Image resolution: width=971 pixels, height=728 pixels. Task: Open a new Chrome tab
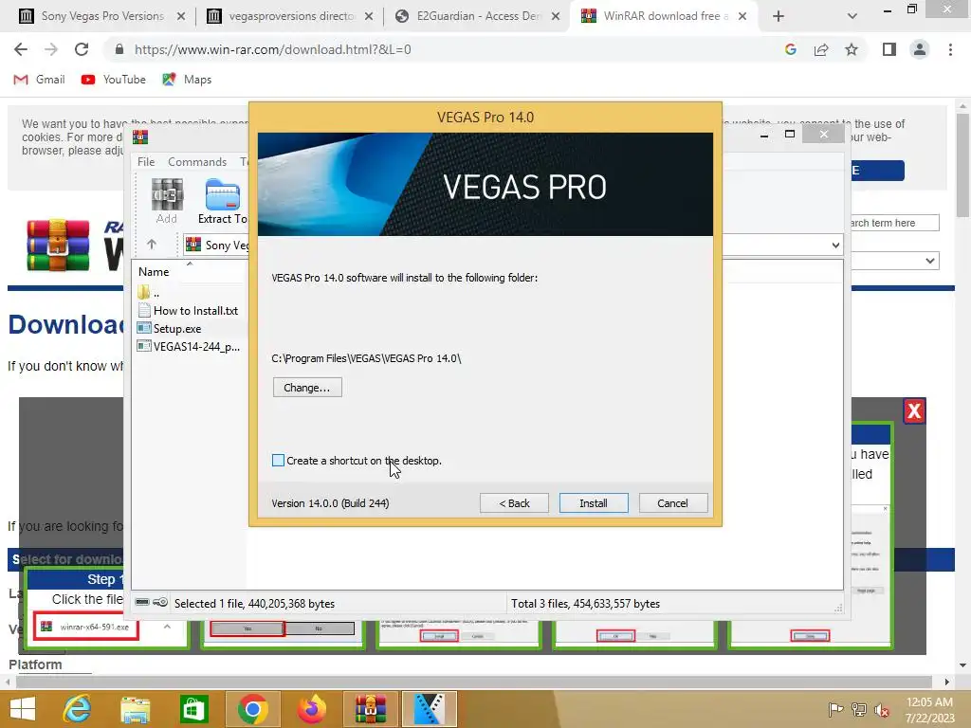pos(779,16)
